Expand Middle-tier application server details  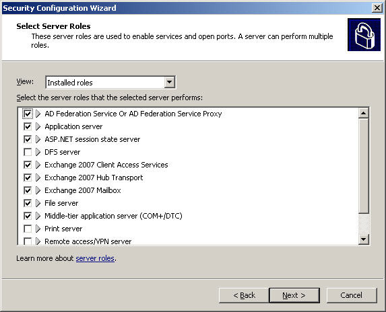pos(38,216)
